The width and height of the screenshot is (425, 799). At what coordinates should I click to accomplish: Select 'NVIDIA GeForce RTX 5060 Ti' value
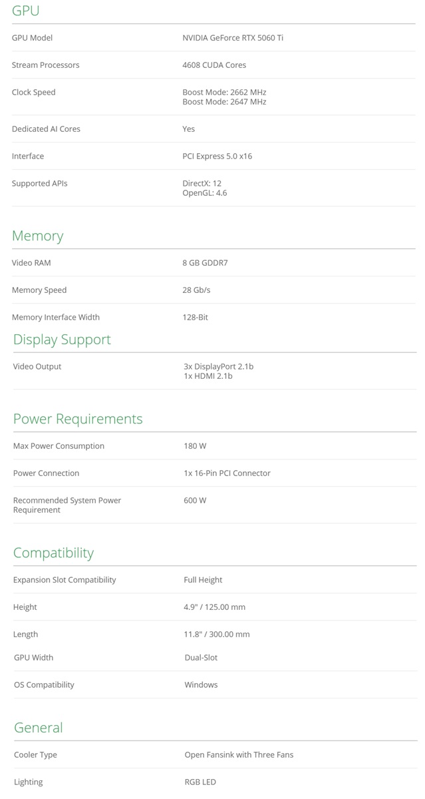[233, 38]
